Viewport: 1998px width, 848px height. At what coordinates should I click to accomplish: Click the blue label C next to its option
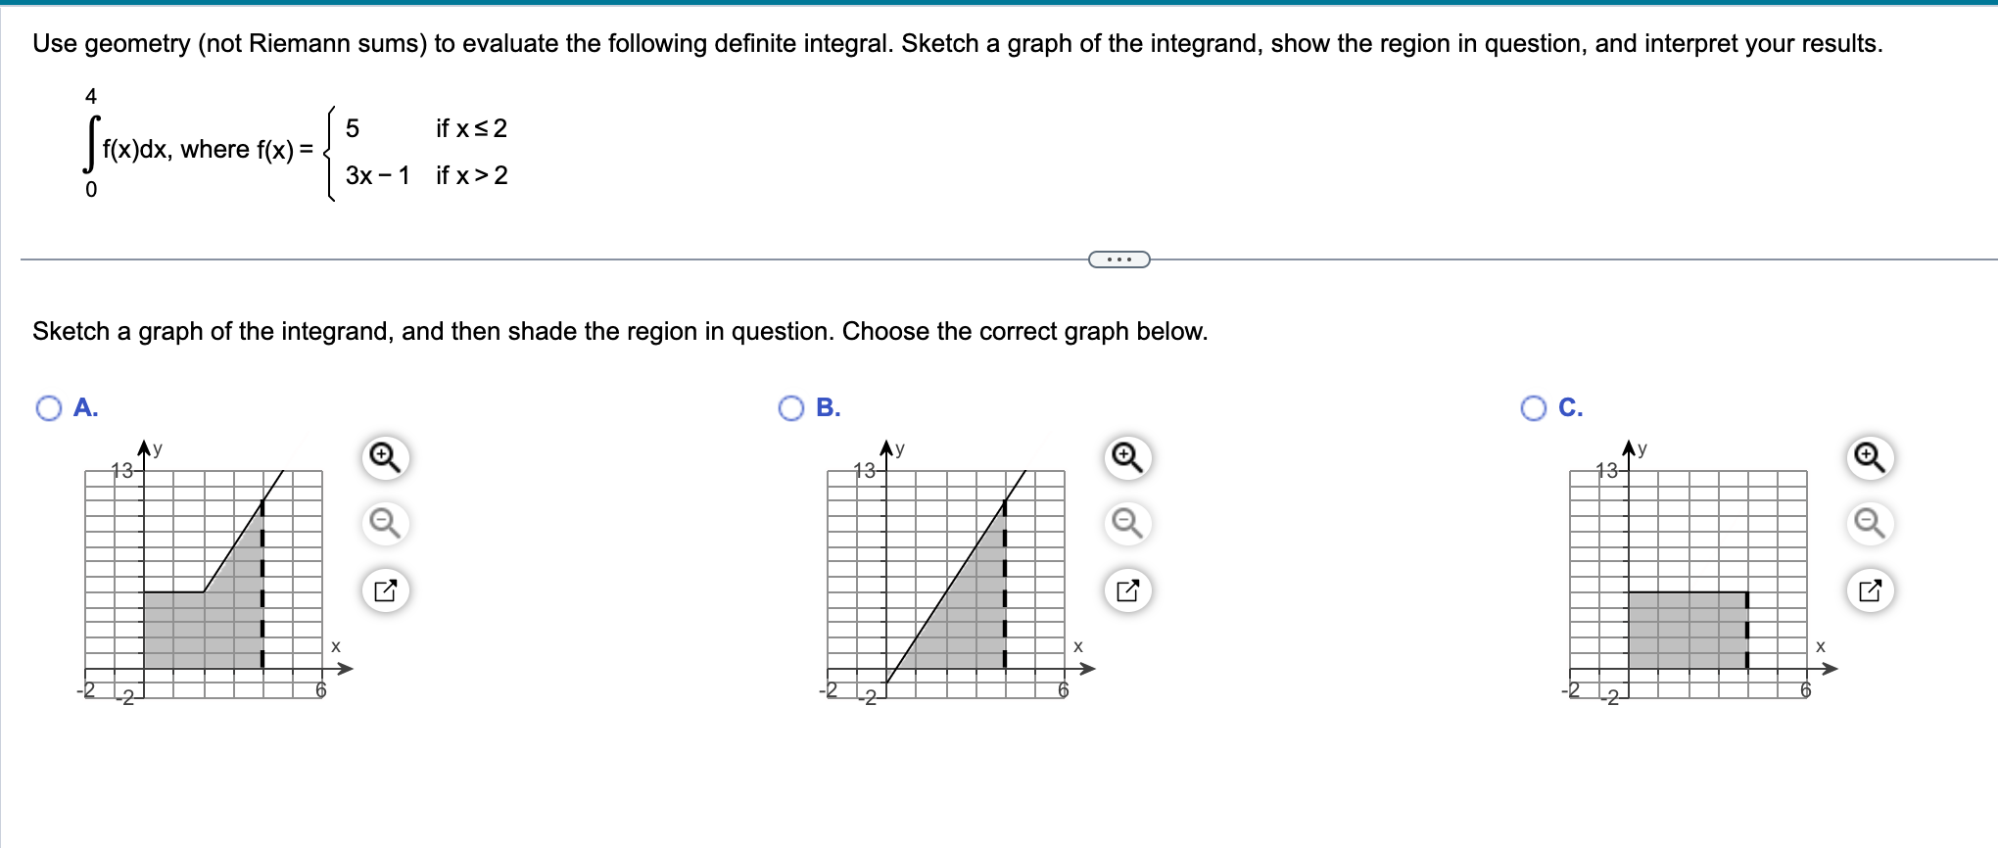point(1571,408)
